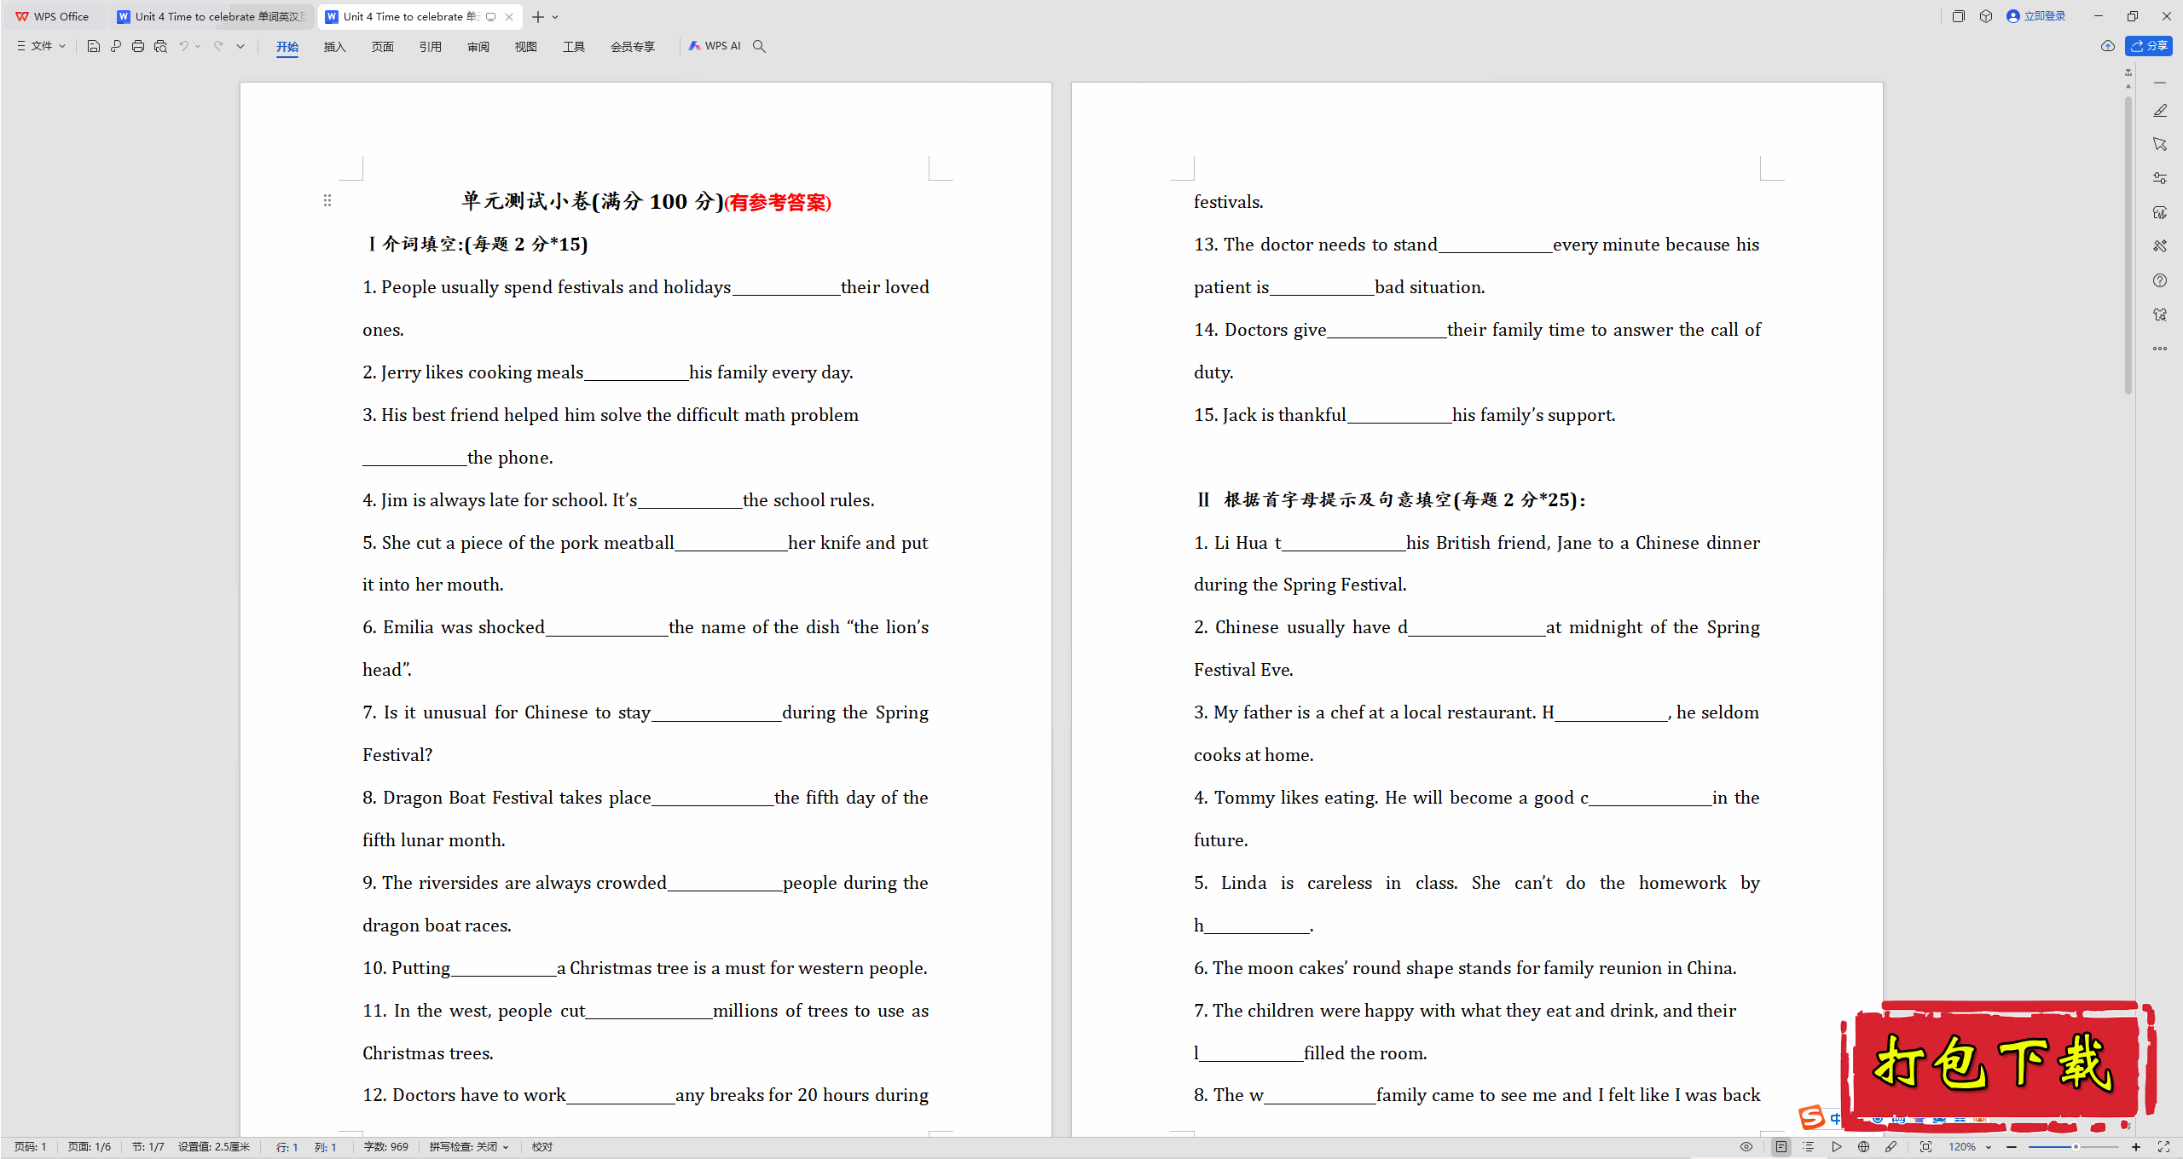The width and height of the screenshot is (2183, 1159).
Task: Click the fit-page icon beside zoom percentage
Action: [x=1925, y=1147]
